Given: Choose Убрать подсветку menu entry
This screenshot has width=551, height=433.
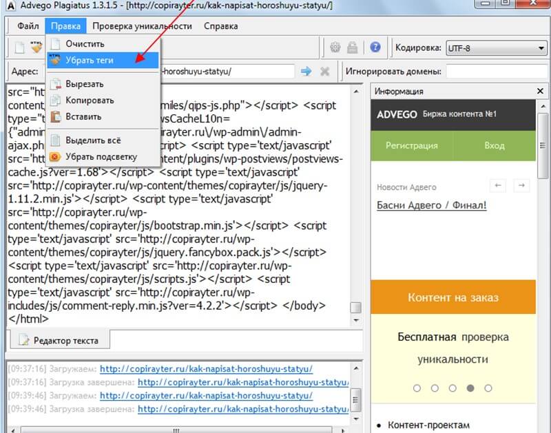Looking at the screenshot, I should click(101, 156).
